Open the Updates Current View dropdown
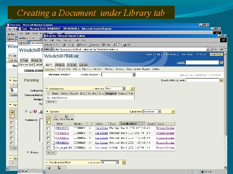This screenshot has height=174, width=233. point(159,111)
